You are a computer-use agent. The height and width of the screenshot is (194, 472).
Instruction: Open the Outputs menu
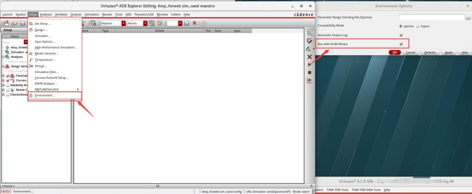tap(76, 14)
